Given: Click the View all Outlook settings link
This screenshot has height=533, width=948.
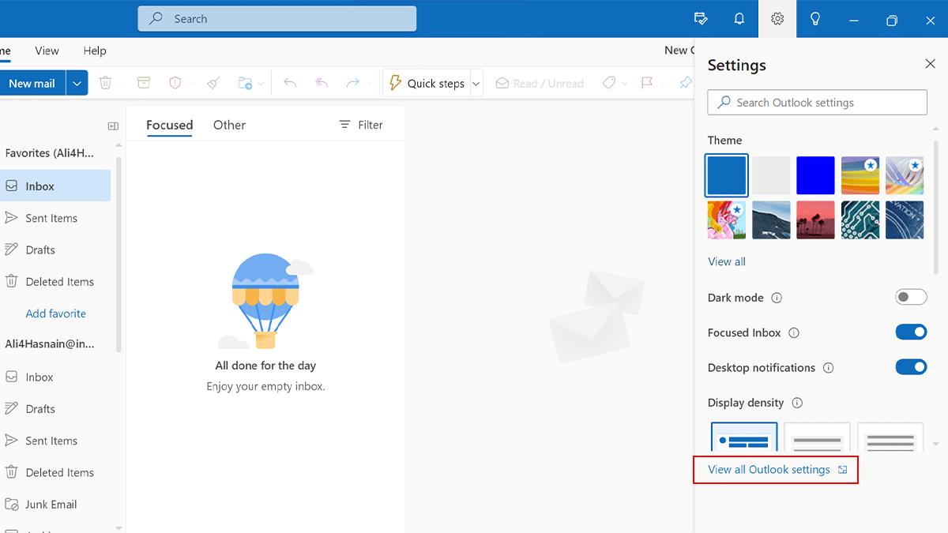Looking at the screenshot, I should (x=769, y=470).
